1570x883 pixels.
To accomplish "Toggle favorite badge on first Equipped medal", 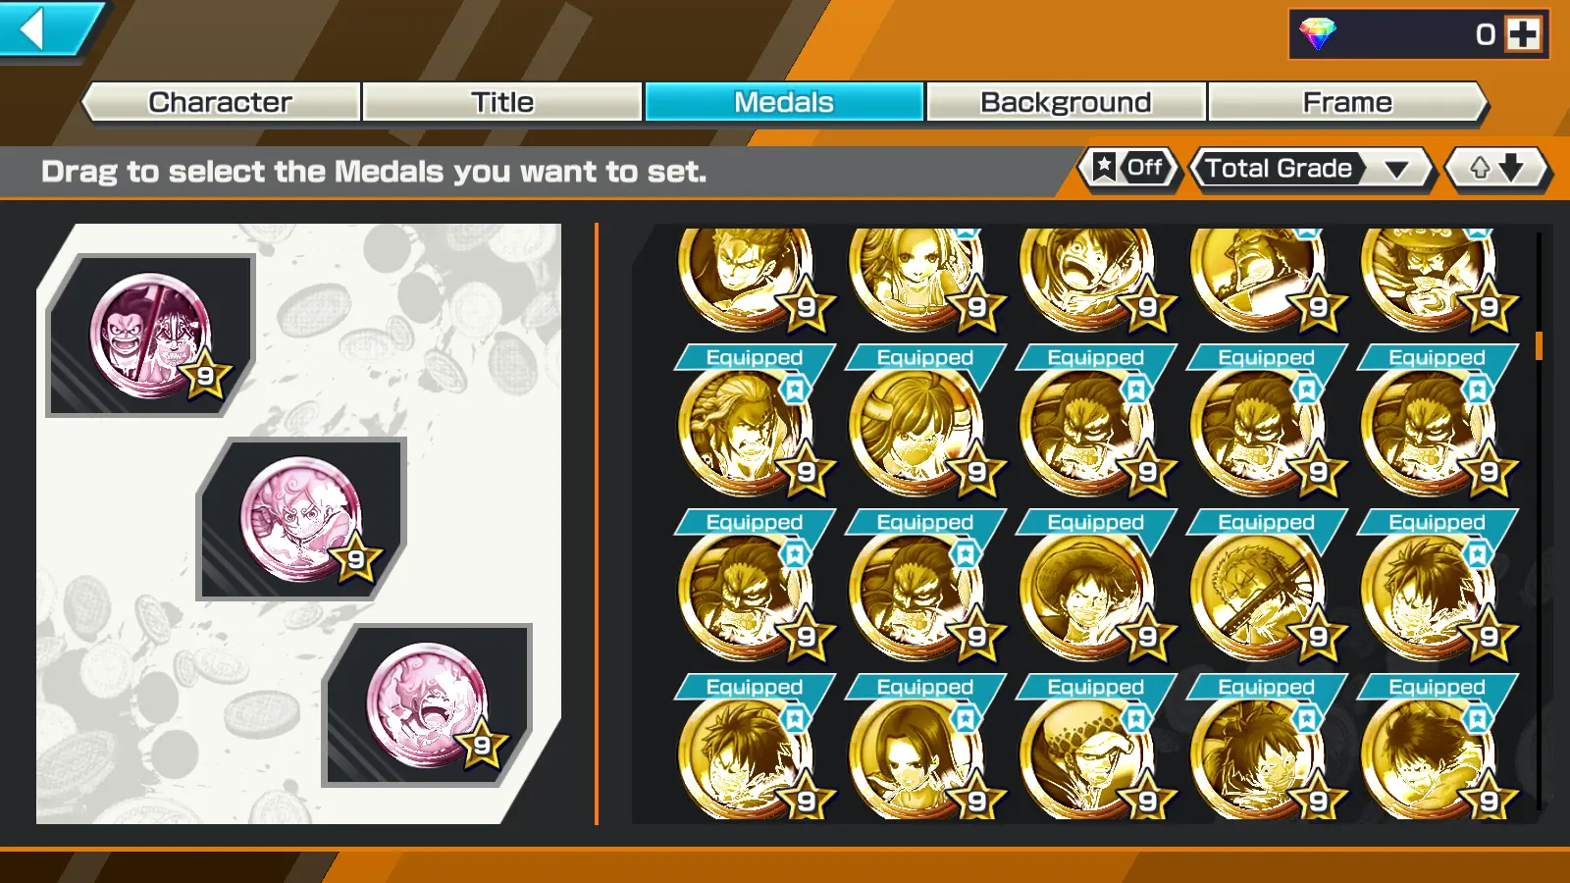I will [795, 390].
